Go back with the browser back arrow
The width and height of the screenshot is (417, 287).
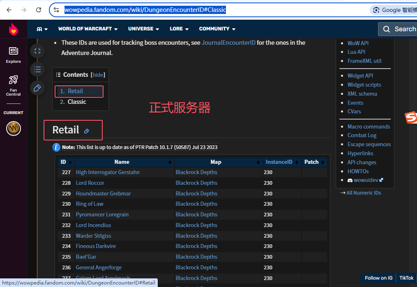9,10
